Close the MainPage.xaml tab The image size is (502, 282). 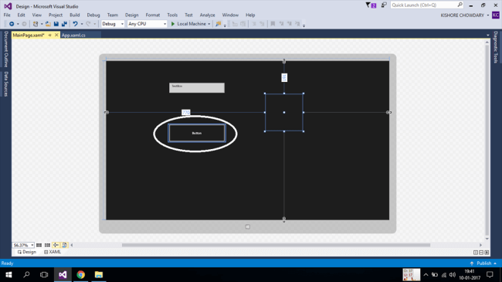tap(56, 35)
